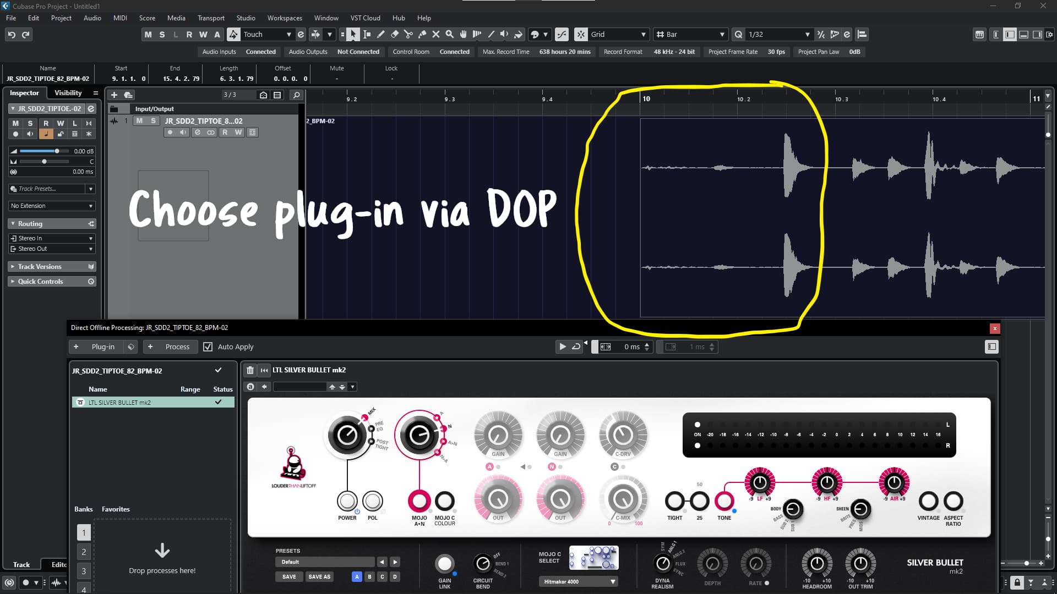Image resolution: width=1057 pixels, height=594 pixels.
Task: Toggle Snap on/off button
Action: (581, 34)
